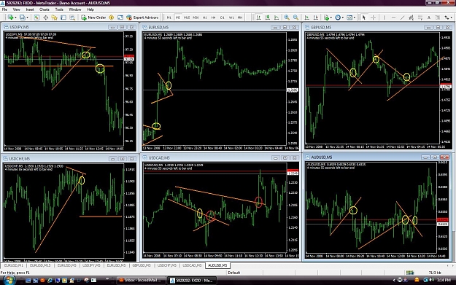Activate the EURUSD,M5 chart window title
Screen dimensions: 456x285
click(158, 27)
